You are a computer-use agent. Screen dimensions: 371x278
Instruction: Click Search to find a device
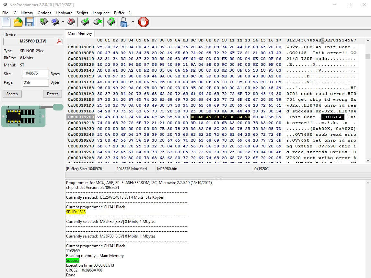(x=12, y=94)
